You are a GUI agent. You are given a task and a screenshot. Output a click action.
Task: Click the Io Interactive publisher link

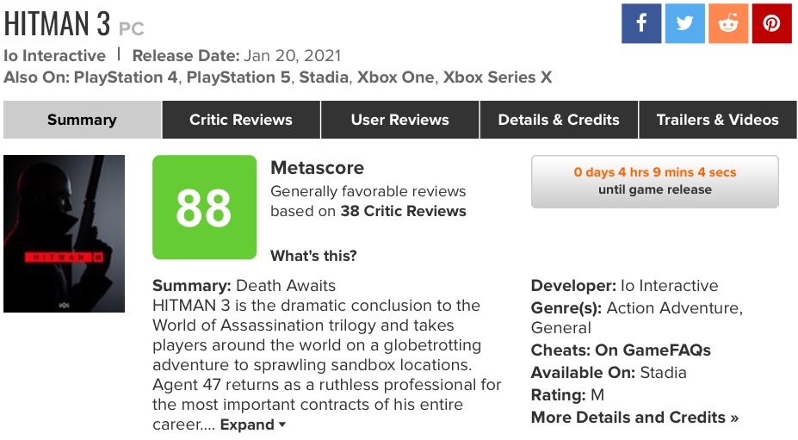coord(54,55)
